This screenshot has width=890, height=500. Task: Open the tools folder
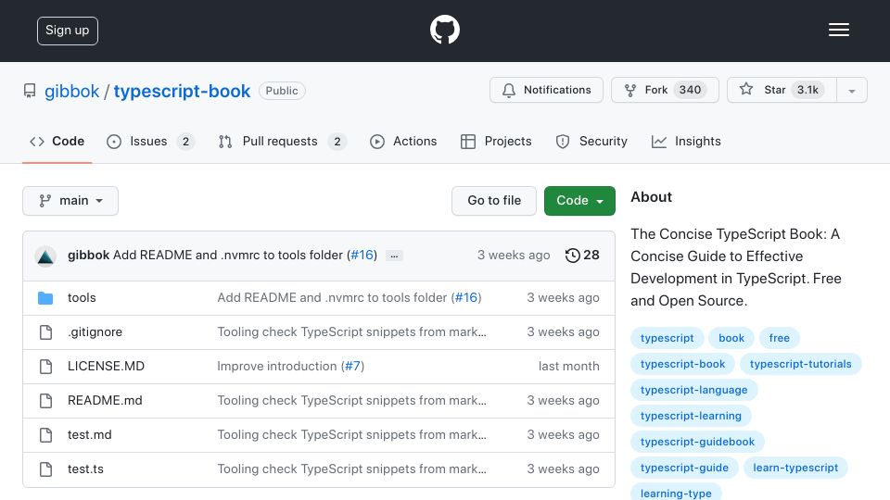[x=82, y=297]
